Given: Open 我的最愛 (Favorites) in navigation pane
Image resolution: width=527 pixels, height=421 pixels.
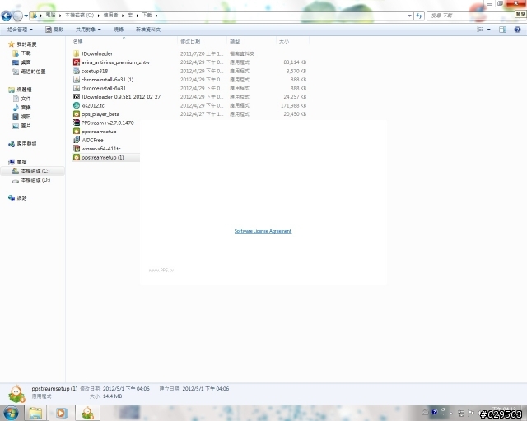Looking at the screenshot, I should point(26,44).
